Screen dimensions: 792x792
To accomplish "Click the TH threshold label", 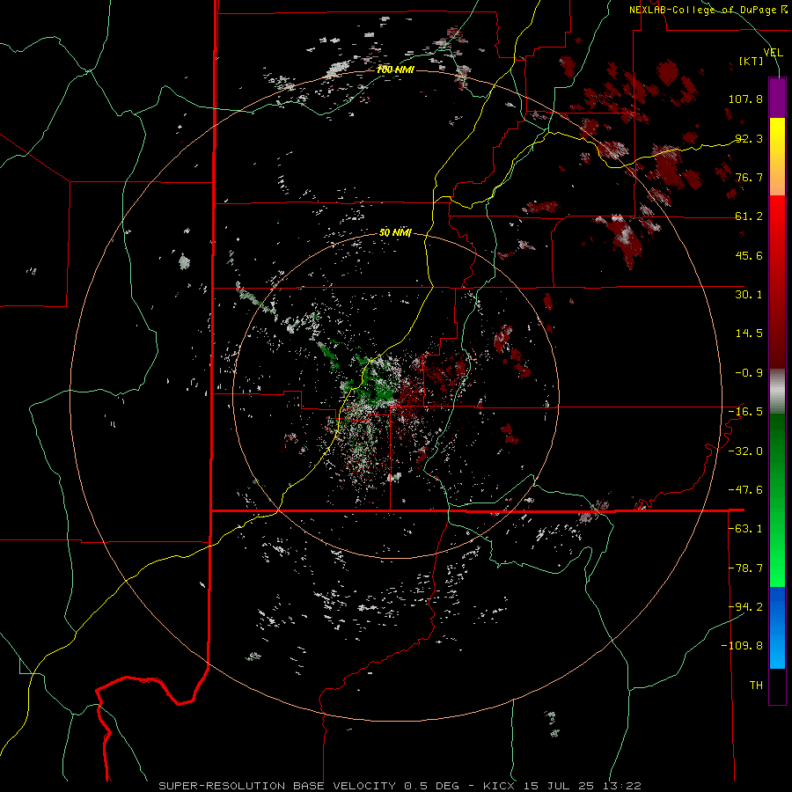I will [756, 686].
